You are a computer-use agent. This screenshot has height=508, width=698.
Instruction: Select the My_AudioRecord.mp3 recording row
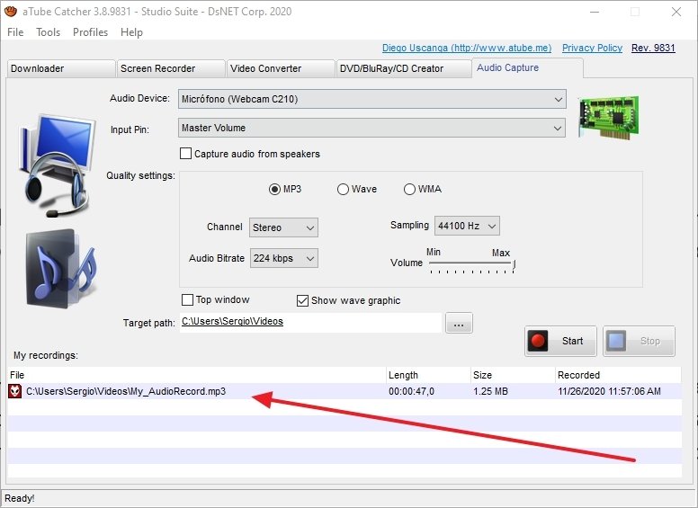345,391
